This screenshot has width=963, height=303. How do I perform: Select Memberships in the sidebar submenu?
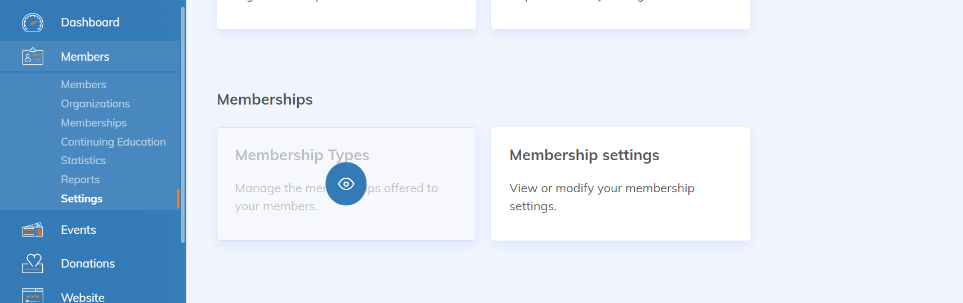pos(93,123)
